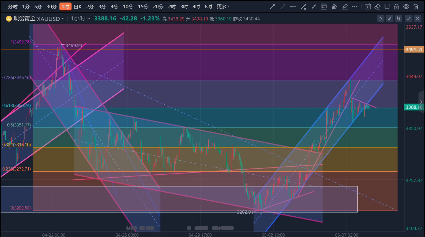Switch to the 5分 timeframe
This screenshot has width=425, height=237.
tap(38, 7)
